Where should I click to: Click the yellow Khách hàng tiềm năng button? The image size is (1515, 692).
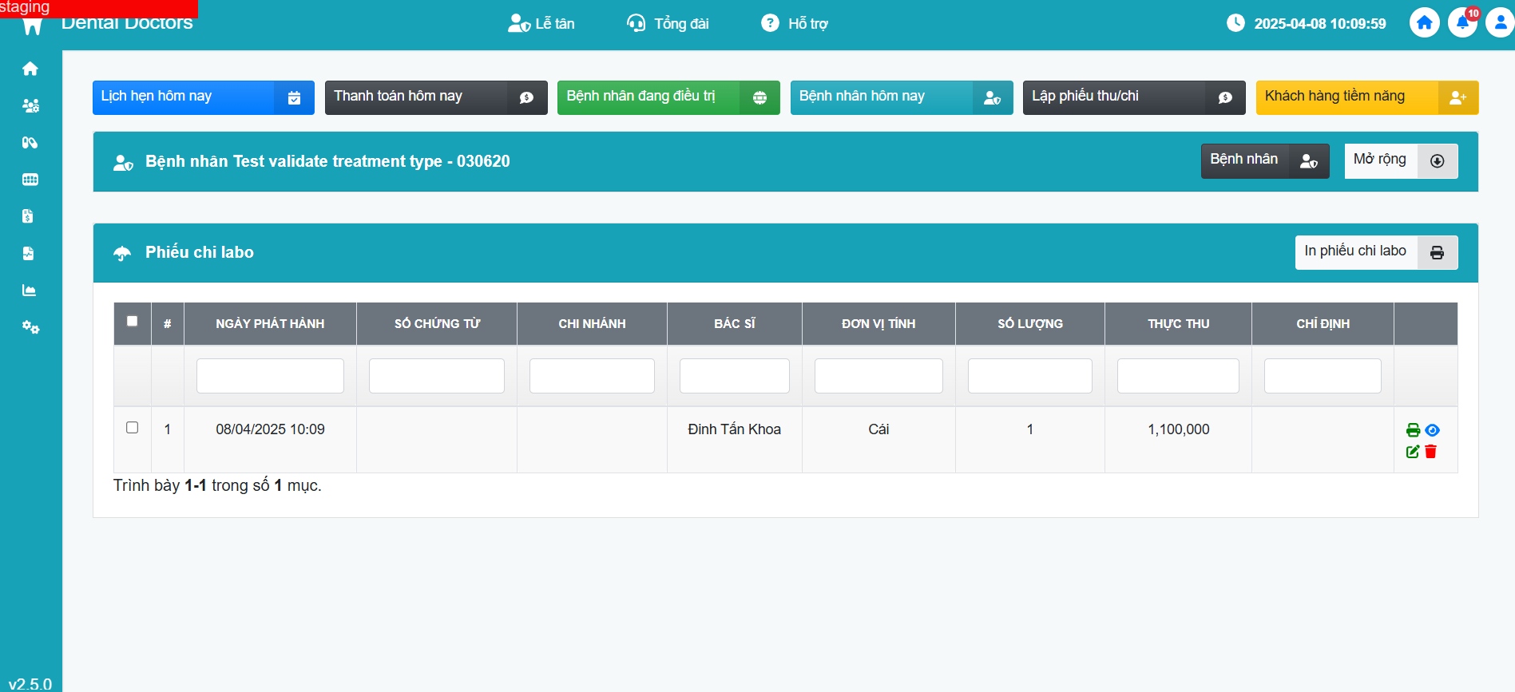1366,97
